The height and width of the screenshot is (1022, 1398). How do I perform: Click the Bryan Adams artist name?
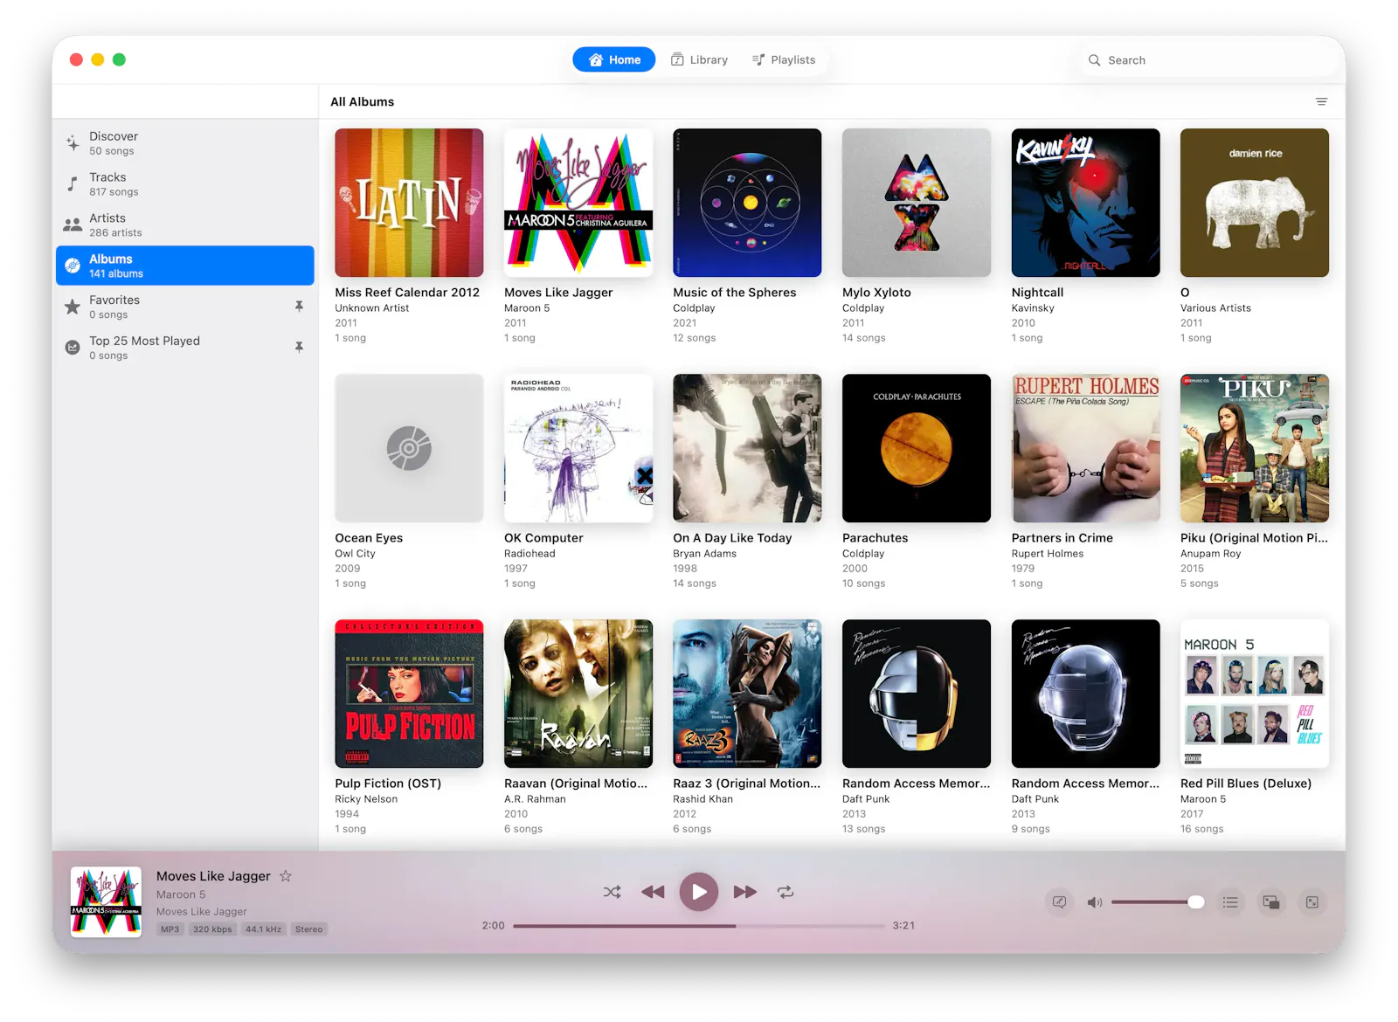click(704, 554)
